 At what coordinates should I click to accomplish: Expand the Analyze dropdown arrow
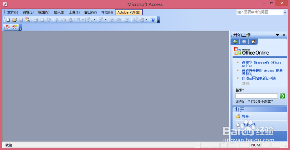pyautogui.click(x=106, y=20)
